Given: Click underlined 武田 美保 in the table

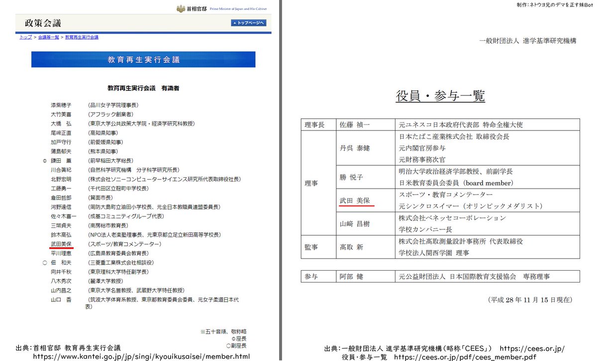Looking at the screenshot, I should 356,200.
